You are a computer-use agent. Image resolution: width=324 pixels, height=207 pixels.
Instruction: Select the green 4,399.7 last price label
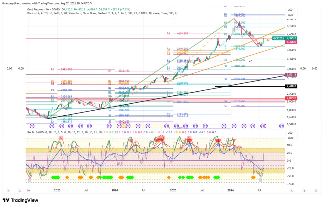click(291, 38)
